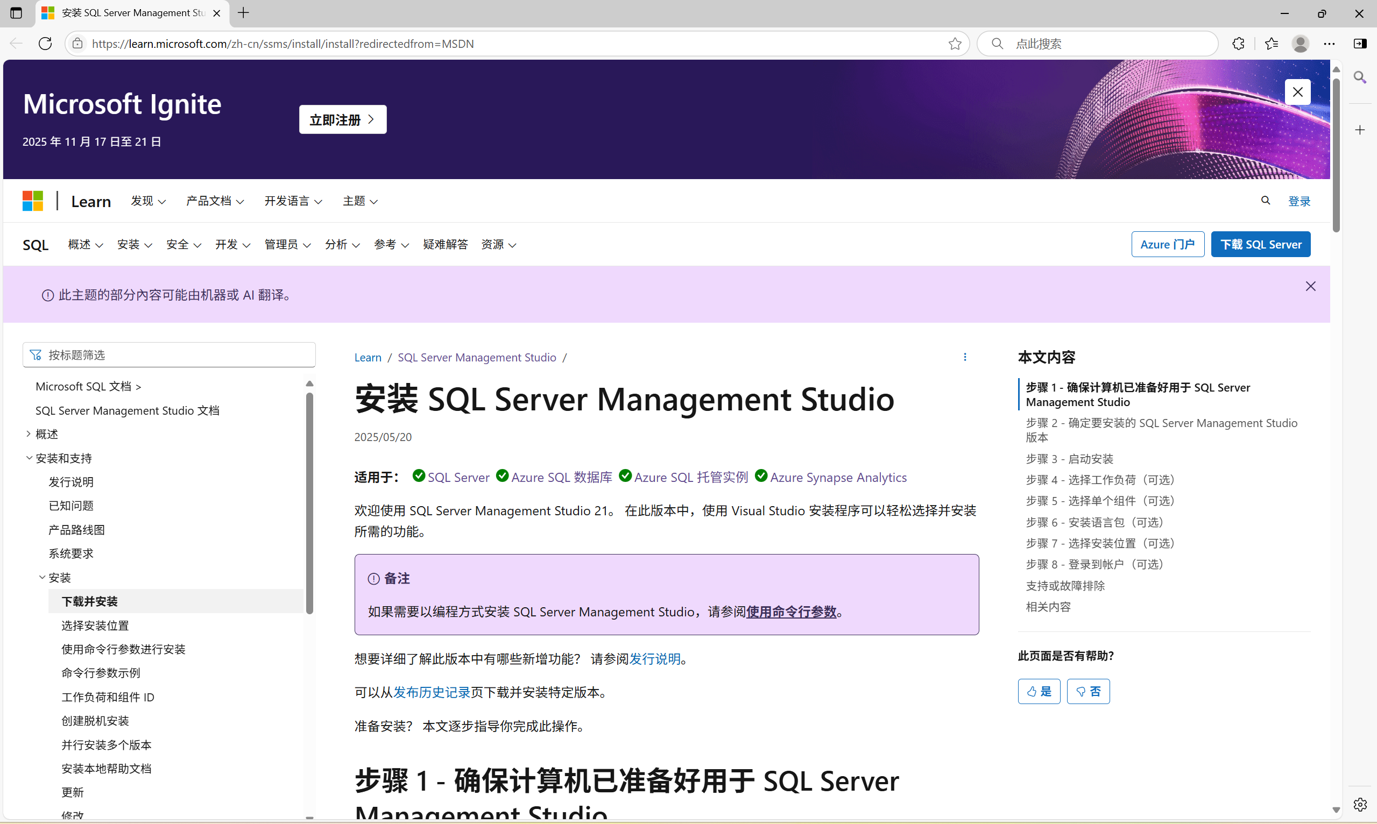Screen dimensions: 1377x824
Task: Click the 立即注册 button
Action: [x=342, y=119]
